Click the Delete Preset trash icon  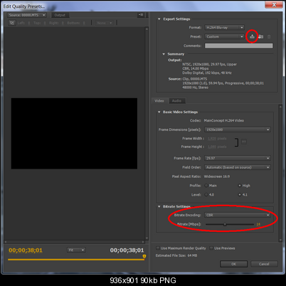point(269,37)
